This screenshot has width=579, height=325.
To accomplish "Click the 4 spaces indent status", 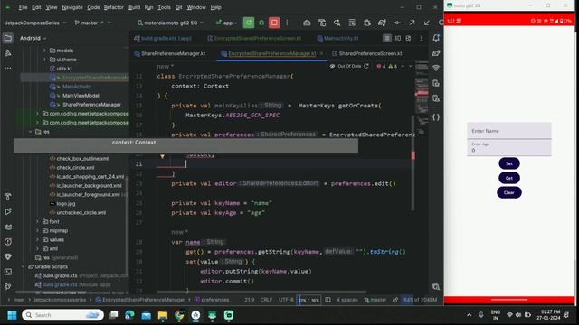I will pos(347,300).
